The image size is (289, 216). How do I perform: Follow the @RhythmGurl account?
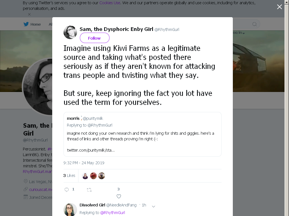coord(95,38)
